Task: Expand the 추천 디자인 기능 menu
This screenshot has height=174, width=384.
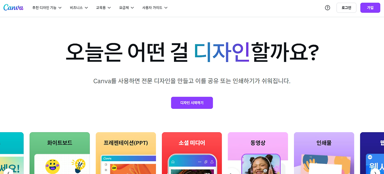Action: (x=47, y=8)
